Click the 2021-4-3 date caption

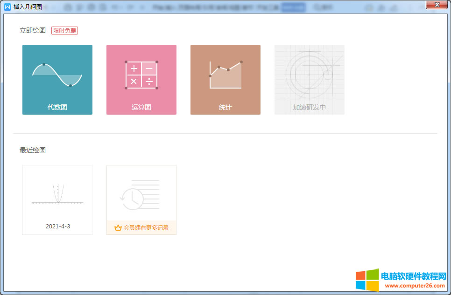coord(57,226)
